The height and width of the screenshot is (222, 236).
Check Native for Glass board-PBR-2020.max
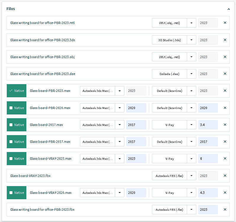click(11, 108)
